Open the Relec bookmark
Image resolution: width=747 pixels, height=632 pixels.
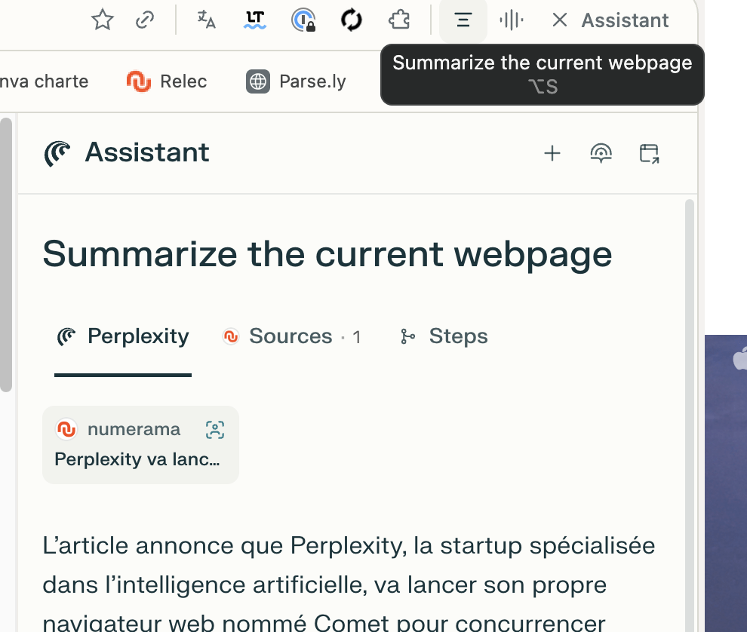[167, 81]
